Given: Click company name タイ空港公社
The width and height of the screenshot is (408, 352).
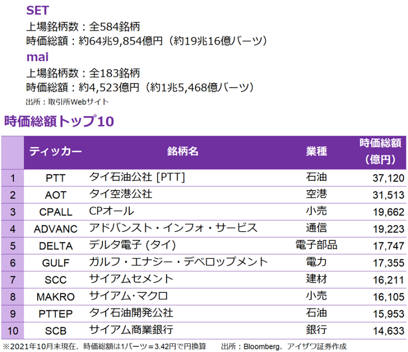Looking at the screenshot, I should coord(121,194).
